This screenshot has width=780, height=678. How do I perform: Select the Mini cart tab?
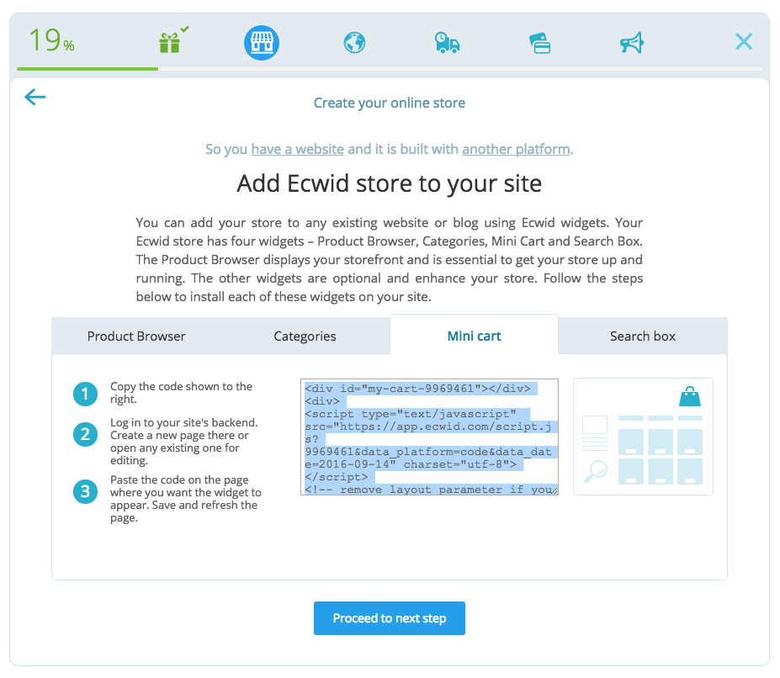474,336
